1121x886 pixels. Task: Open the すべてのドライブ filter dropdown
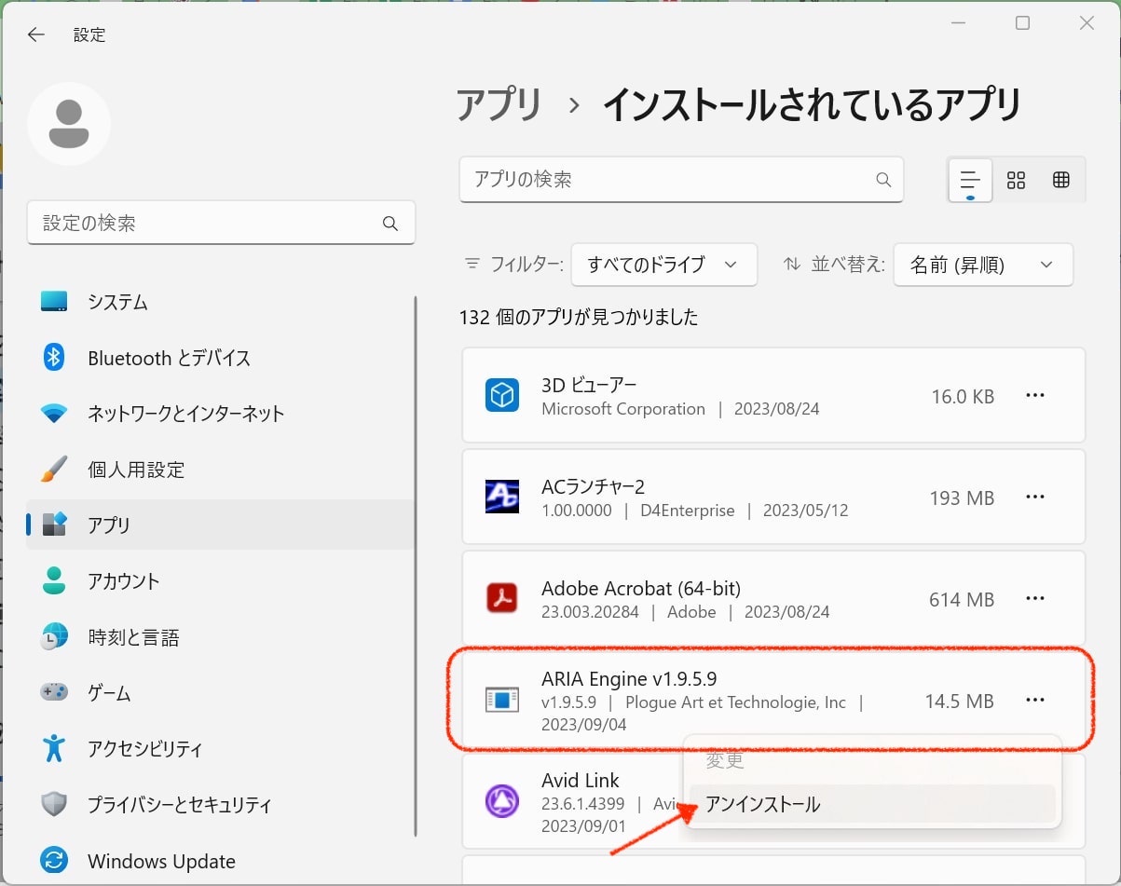click(663, 265)
